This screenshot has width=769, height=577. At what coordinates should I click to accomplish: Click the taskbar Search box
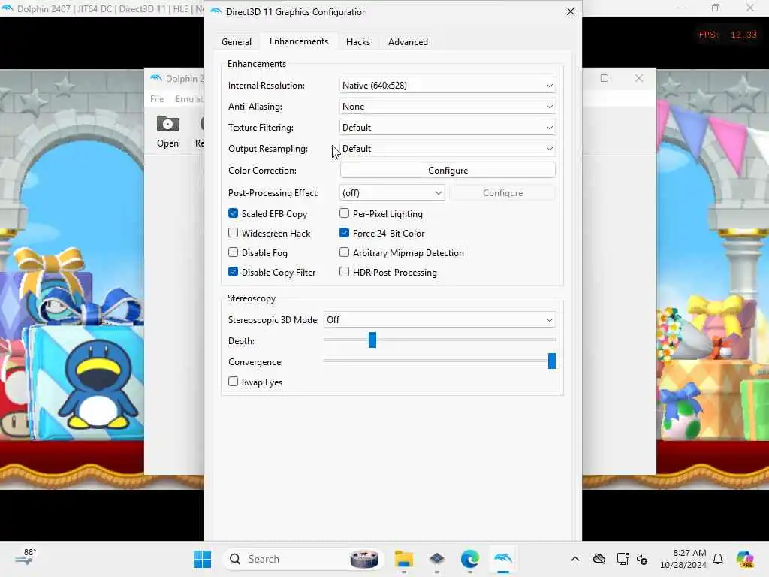point(303,559)
